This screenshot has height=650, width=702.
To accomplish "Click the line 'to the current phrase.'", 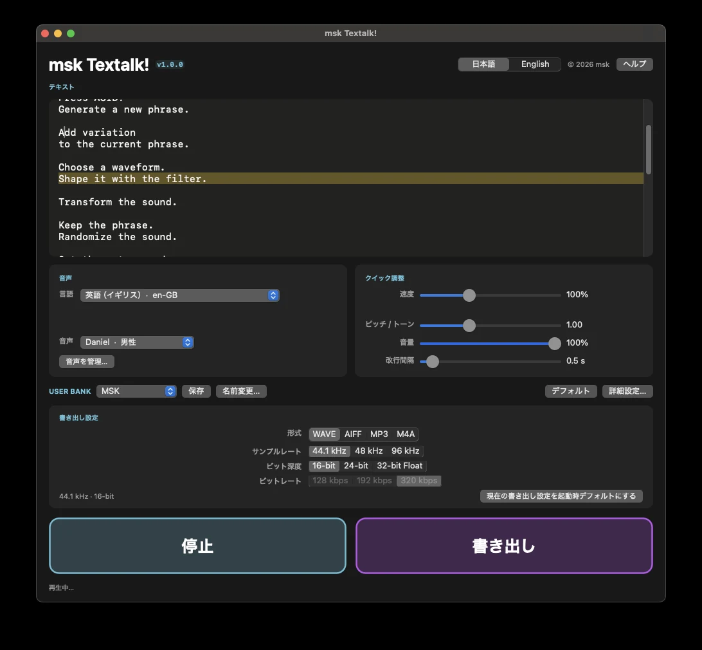I will pyautogui.click(x=123, y=144).
